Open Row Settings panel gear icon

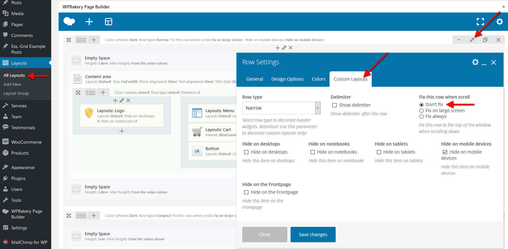coord(475,62)
